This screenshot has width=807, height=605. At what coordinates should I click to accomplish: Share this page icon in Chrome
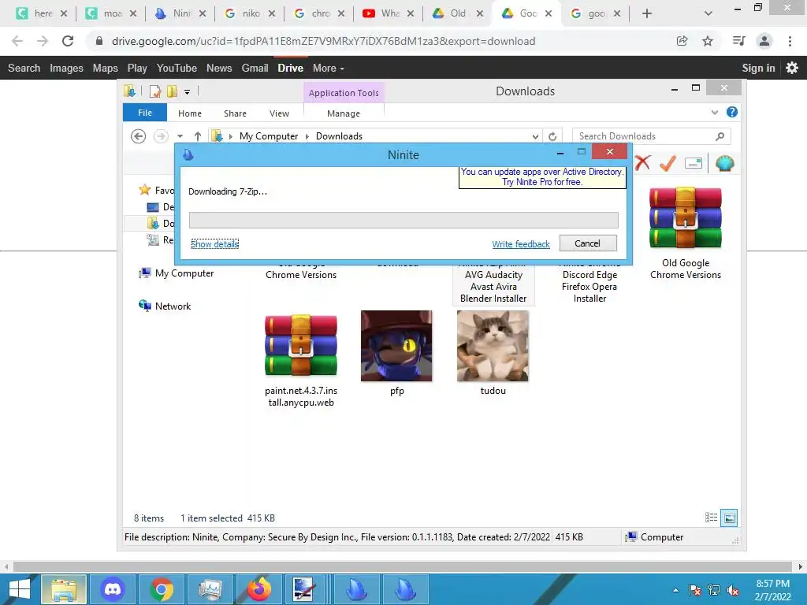tap(682, 41)
